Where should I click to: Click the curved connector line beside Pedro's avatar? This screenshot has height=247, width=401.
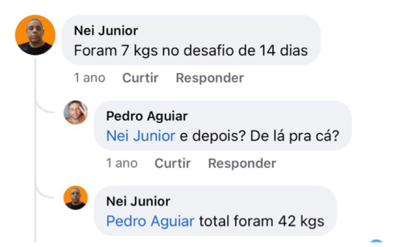pyautogui.click(x=44, y=109)
